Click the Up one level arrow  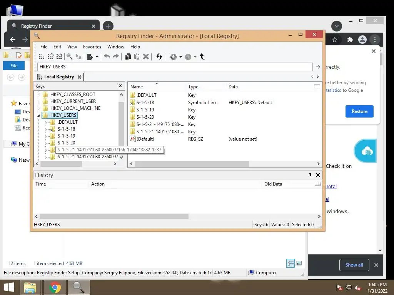202,57
